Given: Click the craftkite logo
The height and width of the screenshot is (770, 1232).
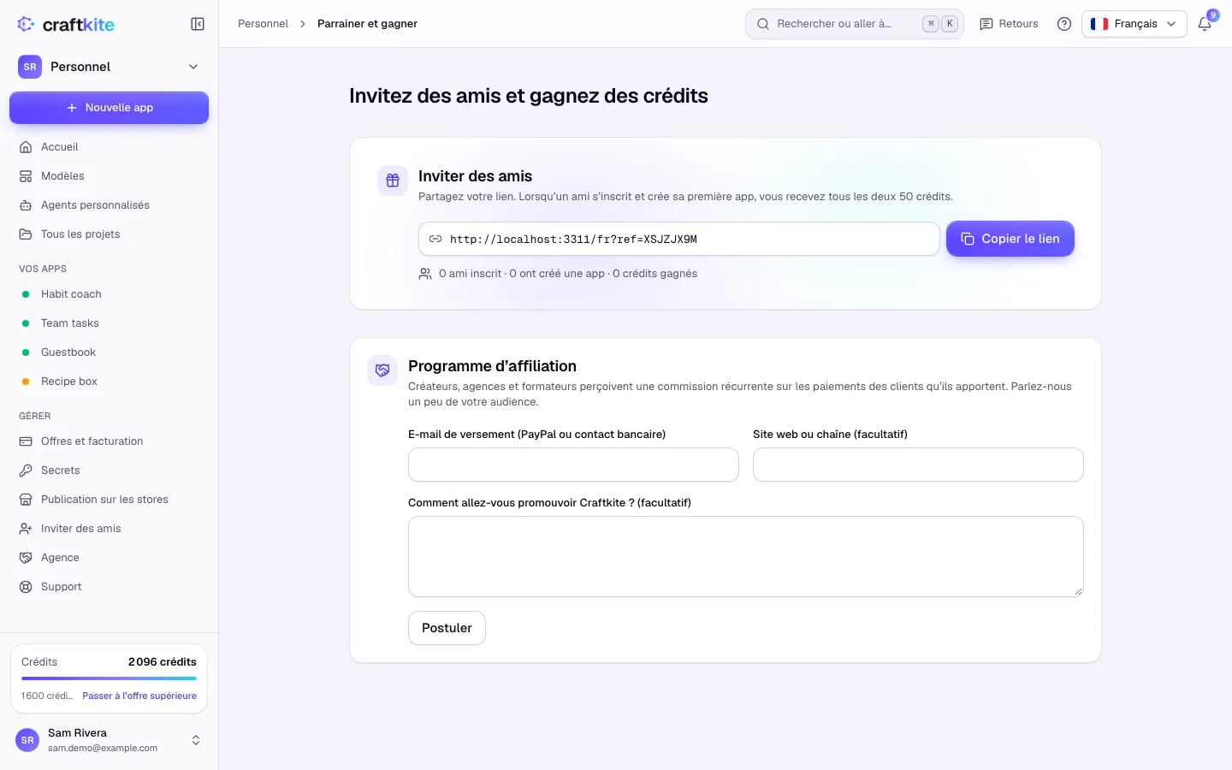Looking at the screenshot, I should (66, 24).
